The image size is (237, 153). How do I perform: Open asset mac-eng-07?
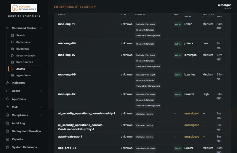[x=67, y=55]
